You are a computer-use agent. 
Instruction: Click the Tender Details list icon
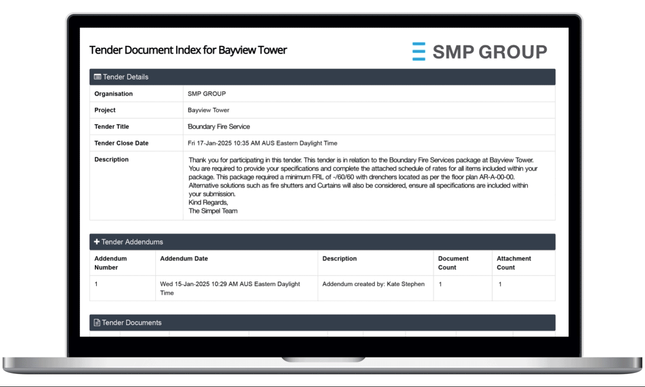[97, 77]
